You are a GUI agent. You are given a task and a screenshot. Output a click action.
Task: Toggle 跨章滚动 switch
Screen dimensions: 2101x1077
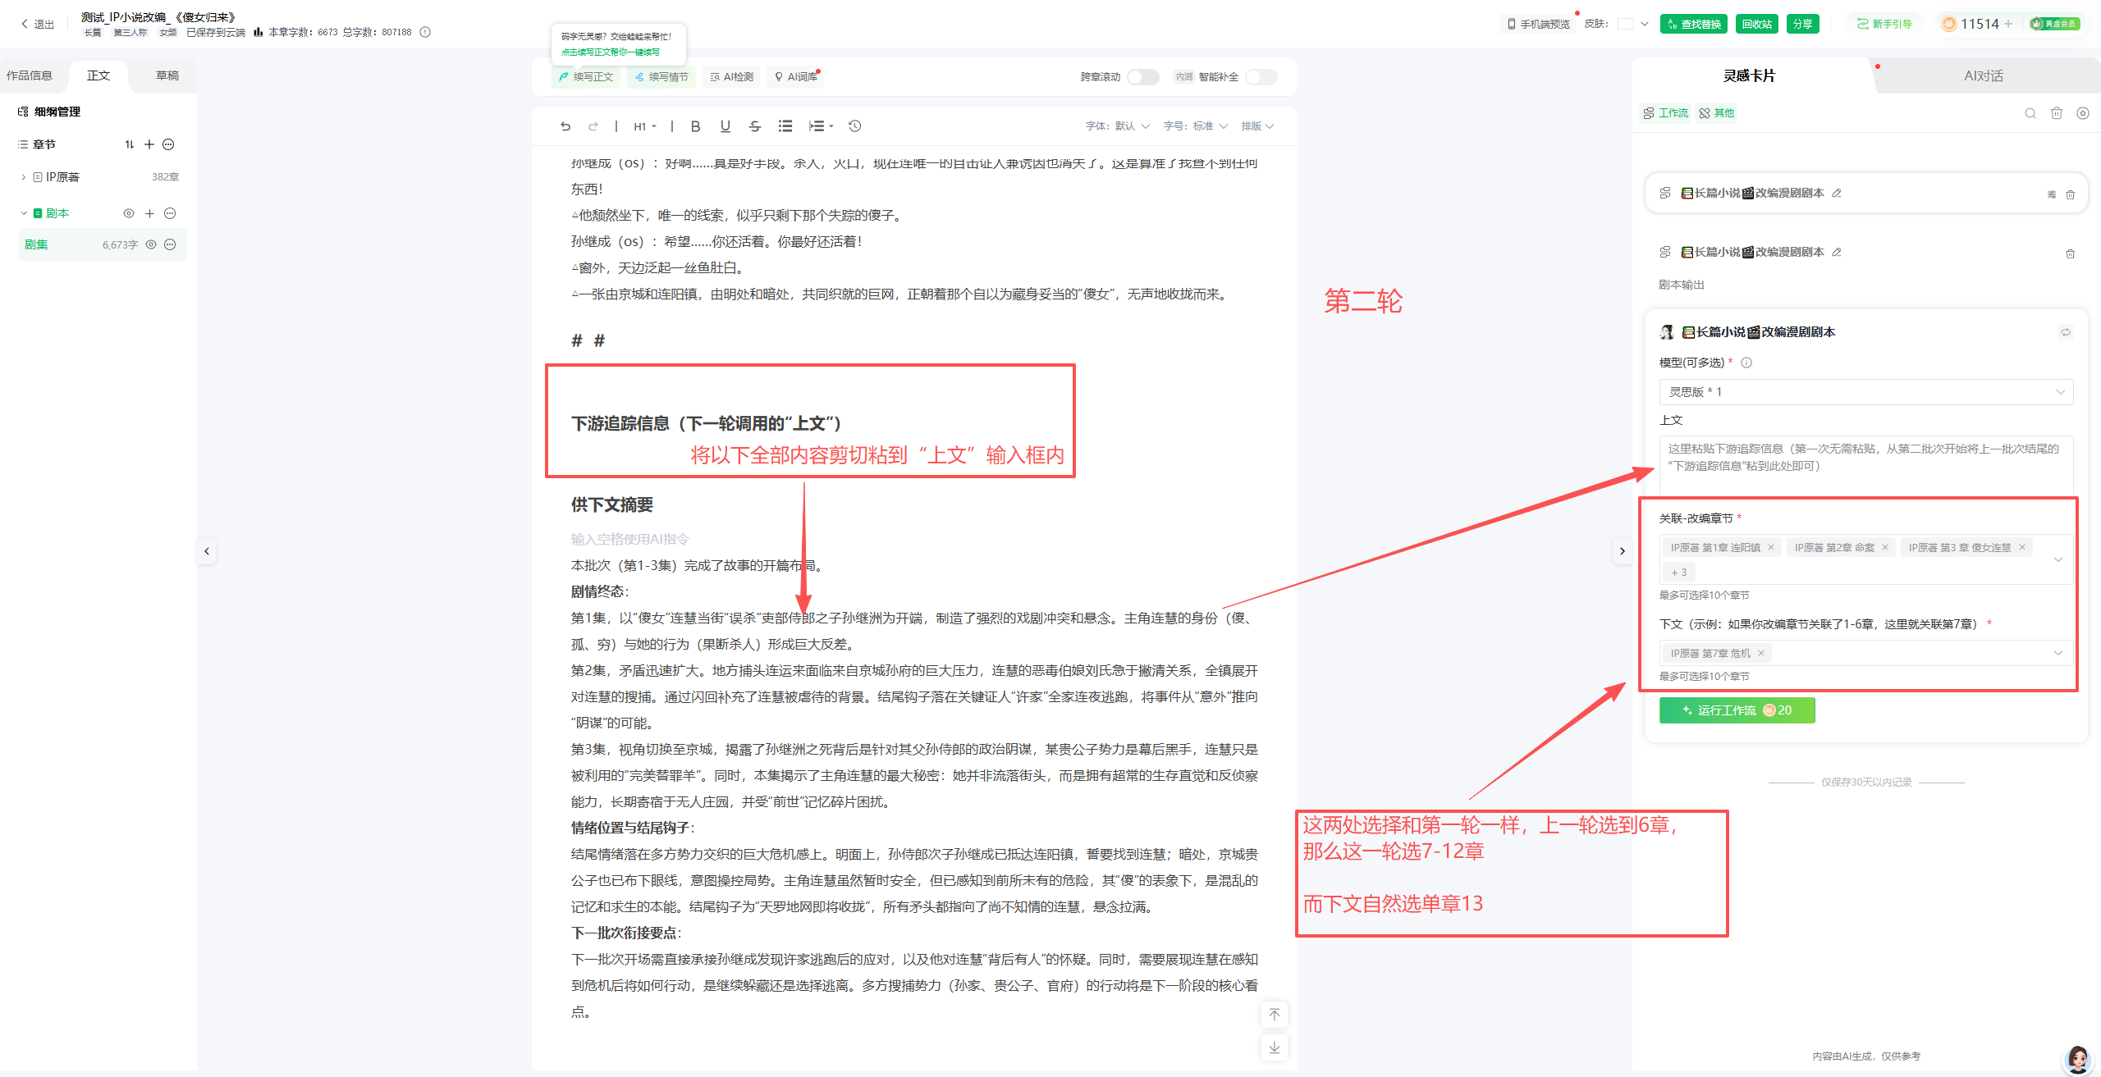[1142, 77]
